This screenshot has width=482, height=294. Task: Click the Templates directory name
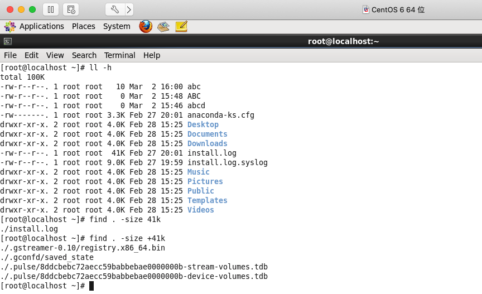[x=207, y=201]
